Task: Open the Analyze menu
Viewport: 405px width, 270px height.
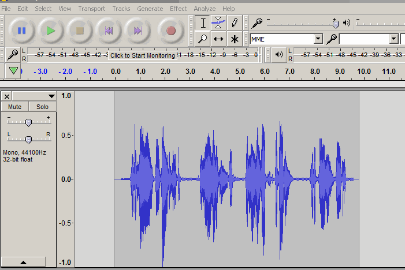Action: 205,9
